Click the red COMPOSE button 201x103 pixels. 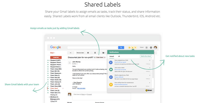[x=56, y=57]
